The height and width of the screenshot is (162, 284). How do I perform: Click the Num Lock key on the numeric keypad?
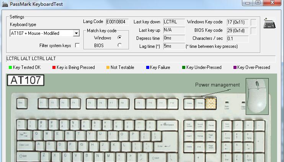(x=227, y=126)
